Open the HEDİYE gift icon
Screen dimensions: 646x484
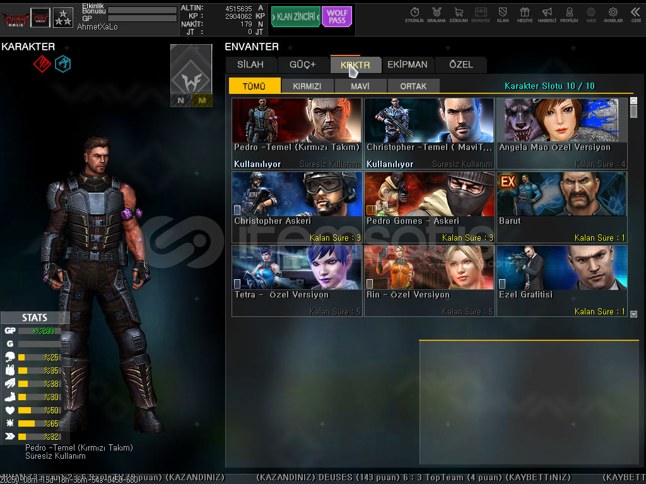click(x=524, y=15)
